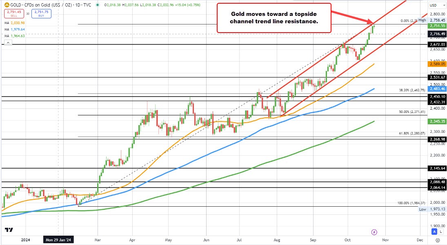Open the purple lightning event marker
The image size is (447, 245).
[x=375, y=232]
